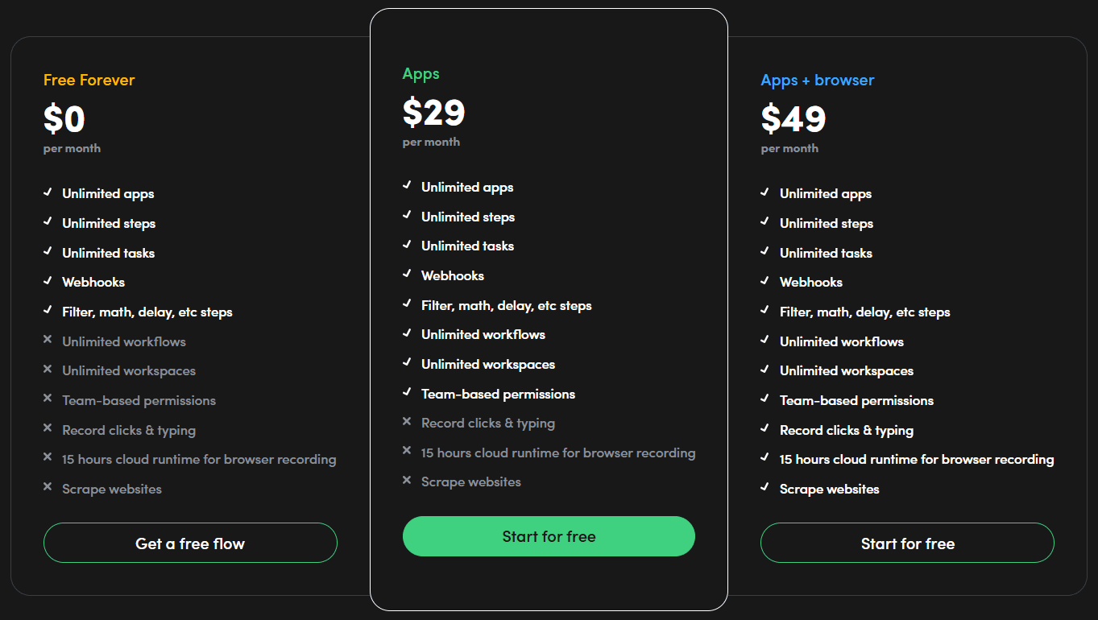Click Start for free under Apps + browser
This screenshot has width=1098, height=620.
click(907, 544)
